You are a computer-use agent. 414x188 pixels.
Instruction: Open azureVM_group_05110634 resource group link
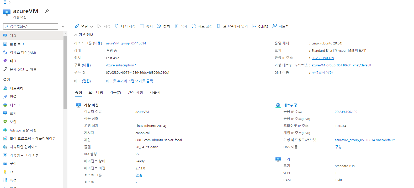pos(126,43)
